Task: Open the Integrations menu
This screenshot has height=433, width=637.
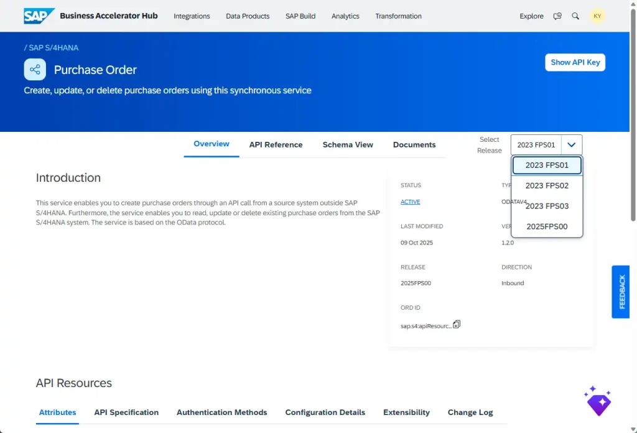Action: coord(192,16)
